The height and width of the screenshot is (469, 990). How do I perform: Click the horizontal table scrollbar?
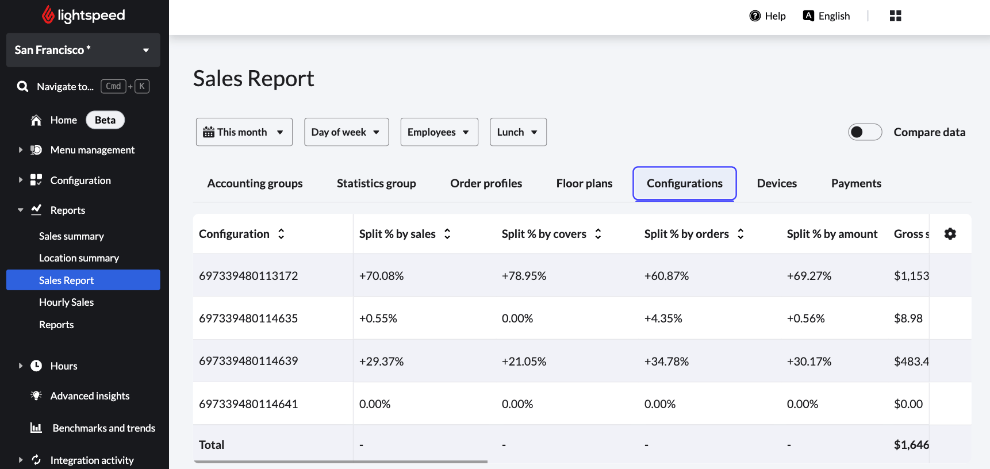pyautogui.click(x=340, y=462)
